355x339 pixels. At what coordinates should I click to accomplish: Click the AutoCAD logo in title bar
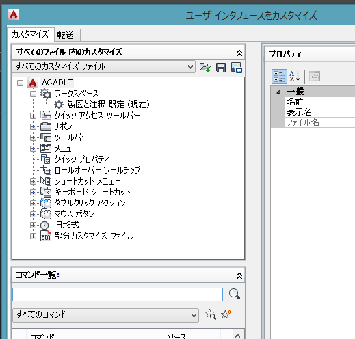point(14,14)
